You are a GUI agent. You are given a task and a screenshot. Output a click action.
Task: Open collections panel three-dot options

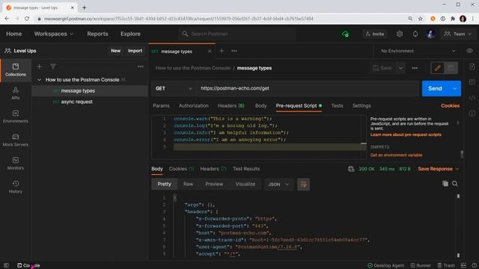(x=140, y=67)
